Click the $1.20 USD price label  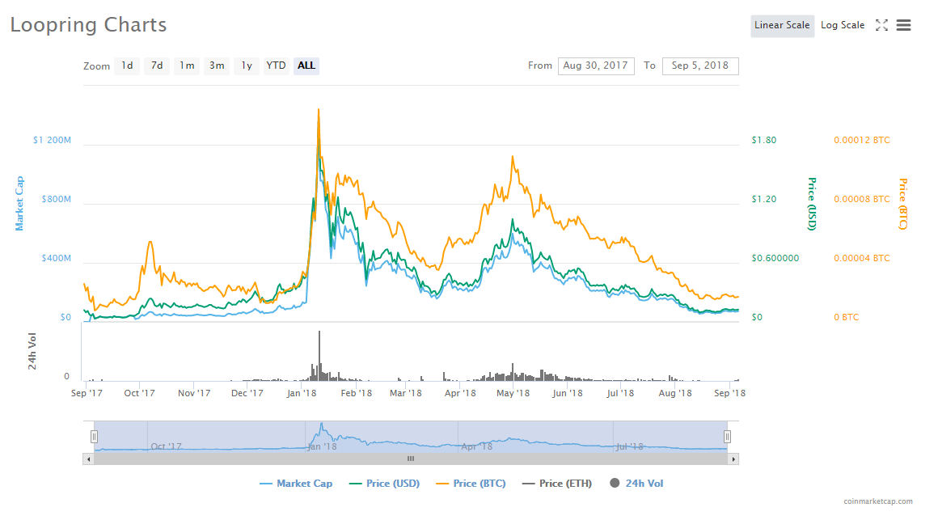pos(764,199)
